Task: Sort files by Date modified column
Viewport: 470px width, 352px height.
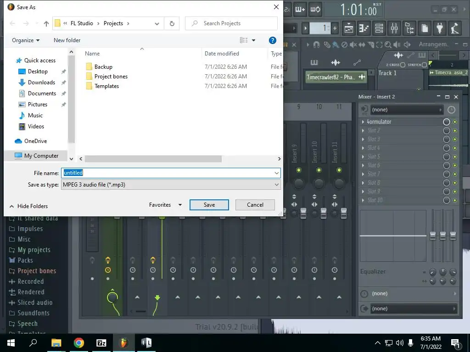Action: tap(222, 54)
